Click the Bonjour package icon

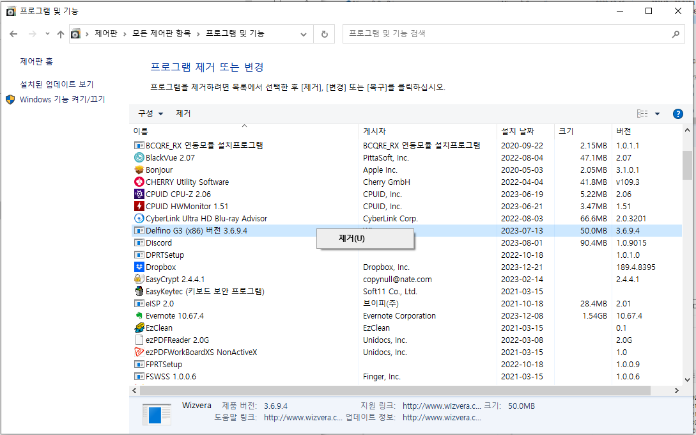coord(139,170)
